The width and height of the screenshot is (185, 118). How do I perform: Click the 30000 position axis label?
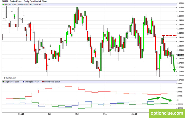click(x=180, y=88)
